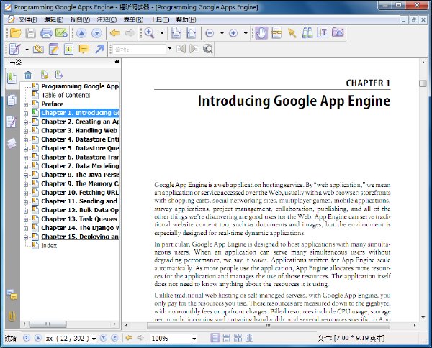Click the Email document icon

pos(61,33)
